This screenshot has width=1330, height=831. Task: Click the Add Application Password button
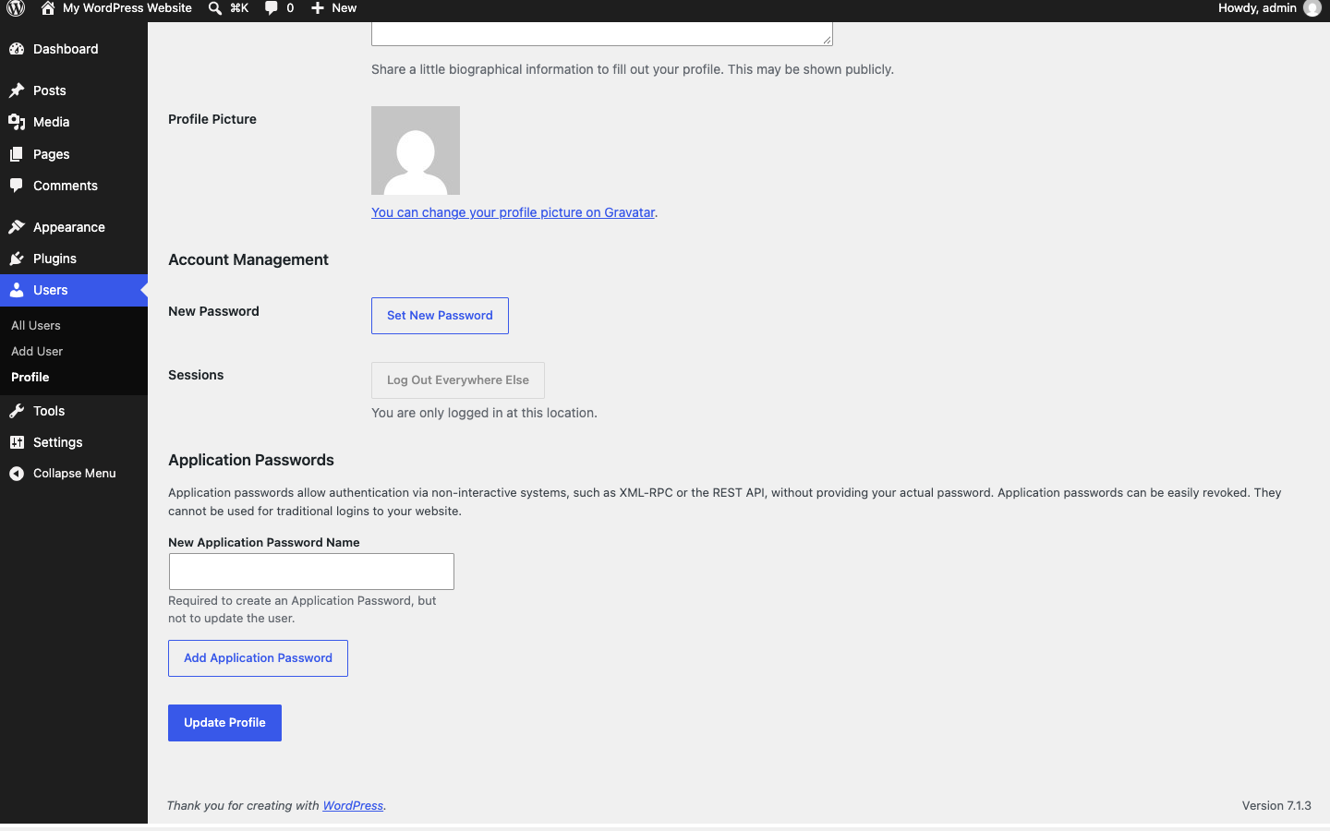(x=258, y=658)
